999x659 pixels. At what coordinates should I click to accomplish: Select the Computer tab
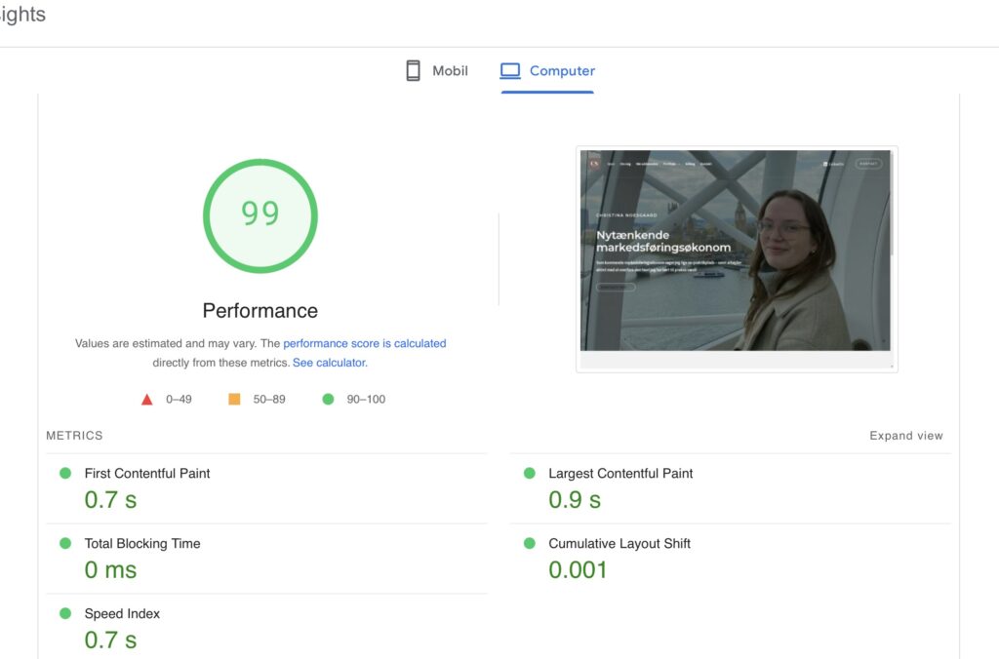548,71
